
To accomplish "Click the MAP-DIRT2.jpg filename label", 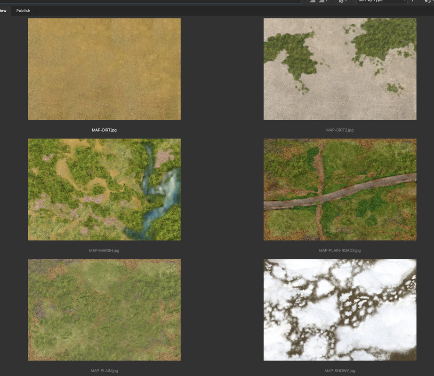I will (x=340, y=130).
